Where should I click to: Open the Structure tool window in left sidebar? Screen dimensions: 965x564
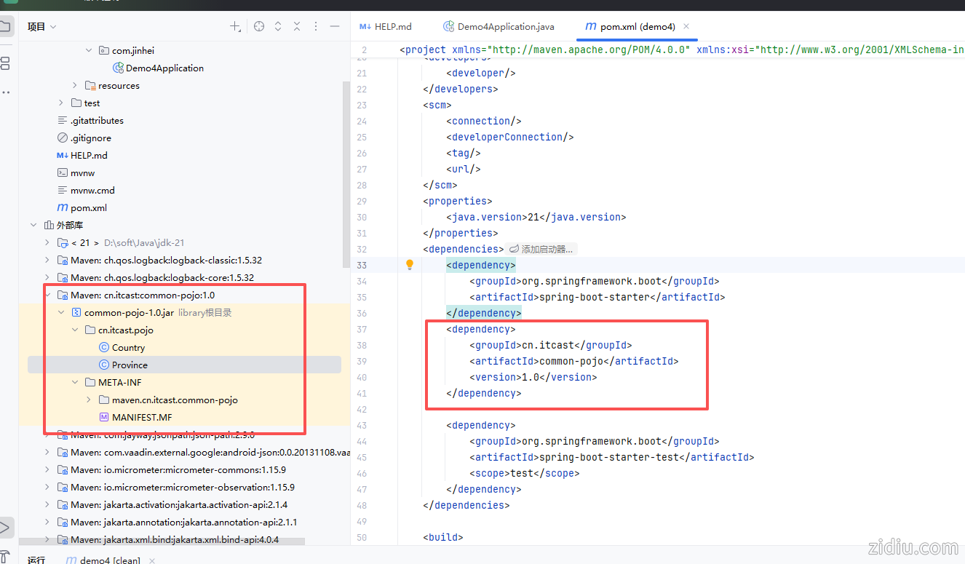click(6, 64)
